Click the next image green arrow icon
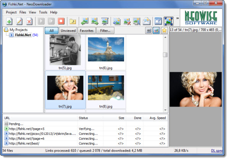The image size is (229, 160). pyautogui.click(x=94, y=21)
